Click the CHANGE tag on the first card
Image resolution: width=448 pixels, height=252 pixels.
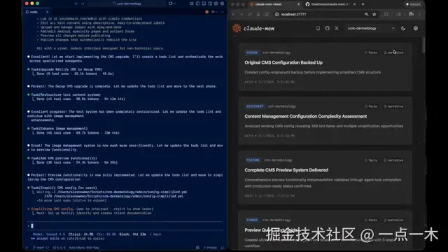click(x=252, y=52)
